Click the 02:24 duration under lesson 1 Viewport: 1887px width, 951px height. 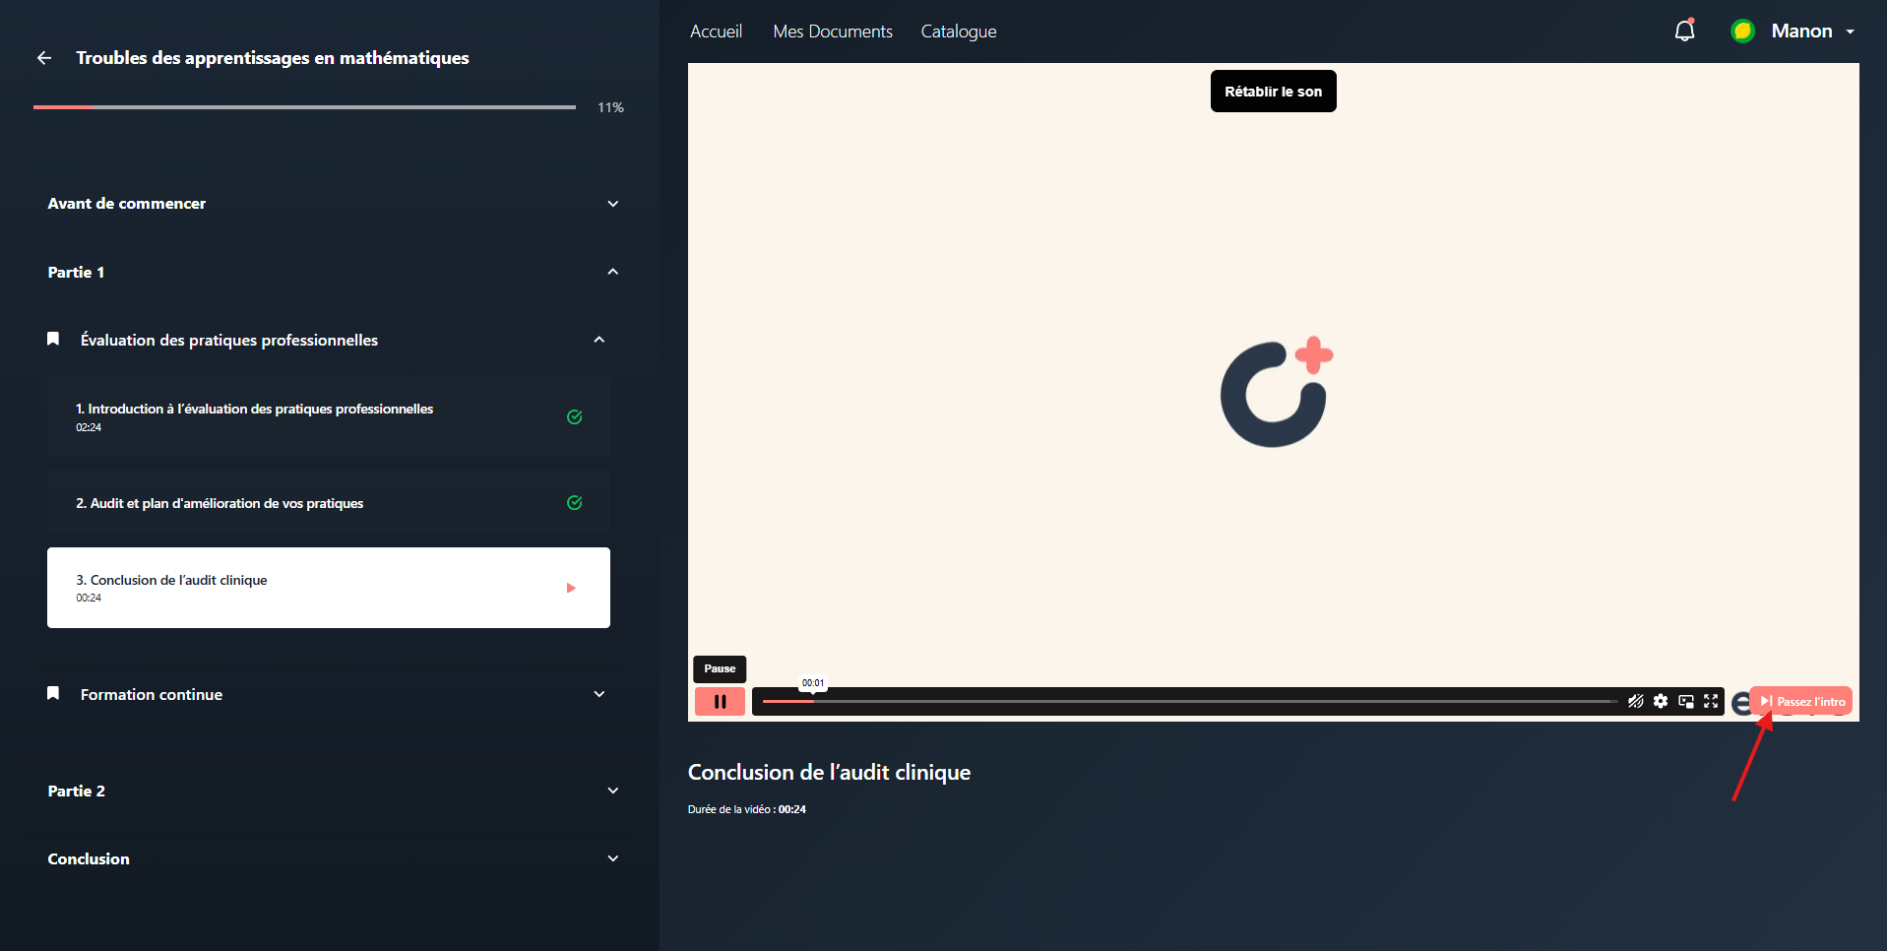pos(89,427)
